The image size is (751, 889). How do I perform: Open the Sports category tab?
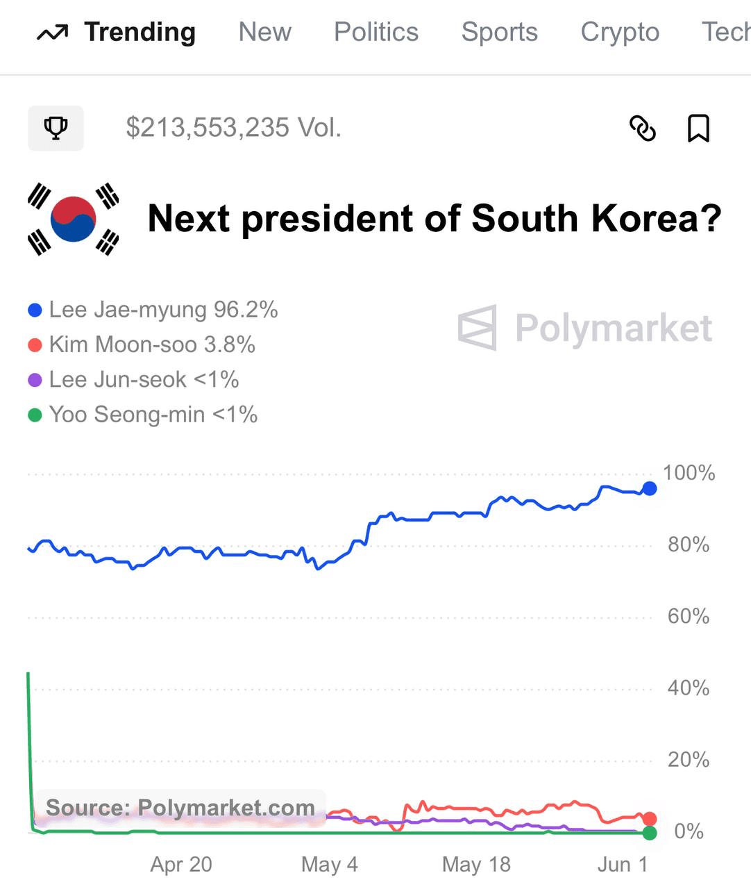coord(500,32)
